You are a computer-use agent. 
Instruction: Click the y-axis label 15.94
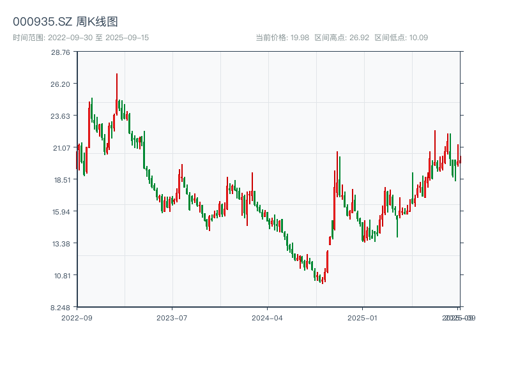[x=61, y=212]
